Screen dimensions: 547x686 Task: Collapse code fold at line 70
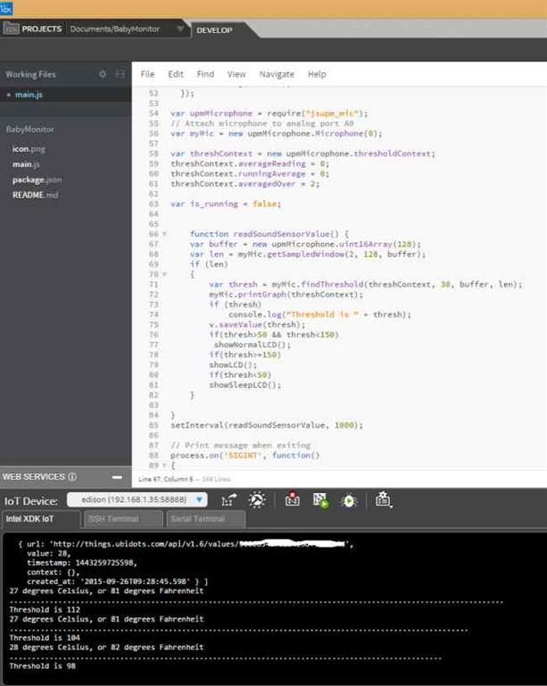[165, 274]
